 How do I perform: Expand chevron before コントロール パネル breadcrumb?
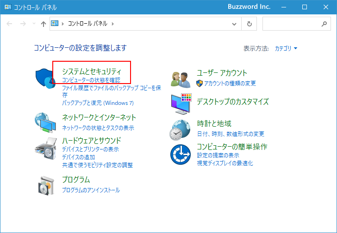62,24
